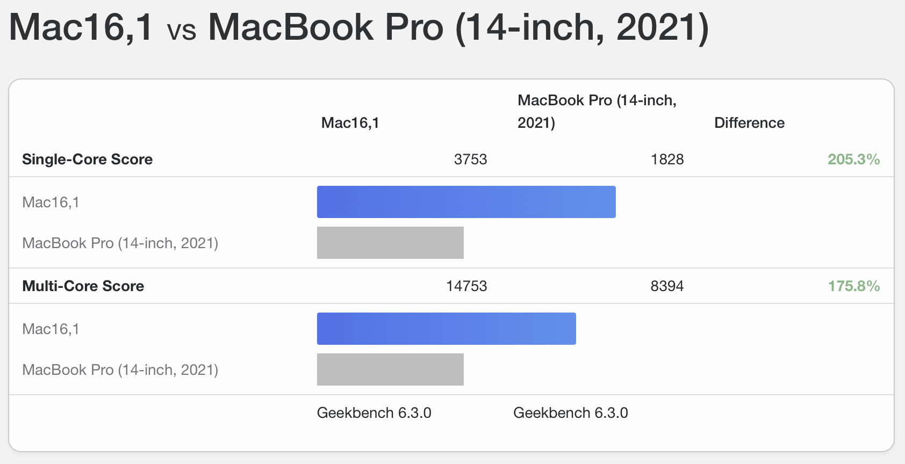Click the Difference column header
The width and height of the screenshot is (905, 464).
[x=749, y=123]
